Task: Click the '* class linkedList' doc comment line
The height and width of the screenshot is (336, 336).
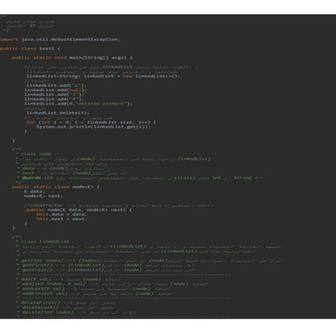Action: (x=43, y=242)
